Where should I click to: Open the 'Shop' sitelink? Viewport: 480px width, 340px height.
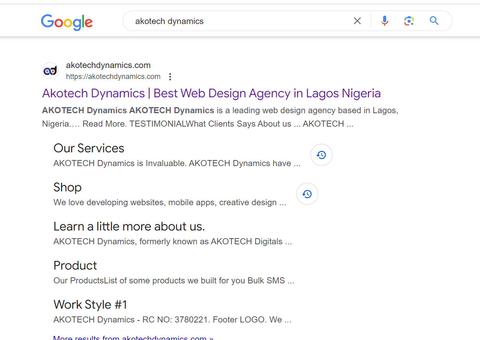pos(67,187)
